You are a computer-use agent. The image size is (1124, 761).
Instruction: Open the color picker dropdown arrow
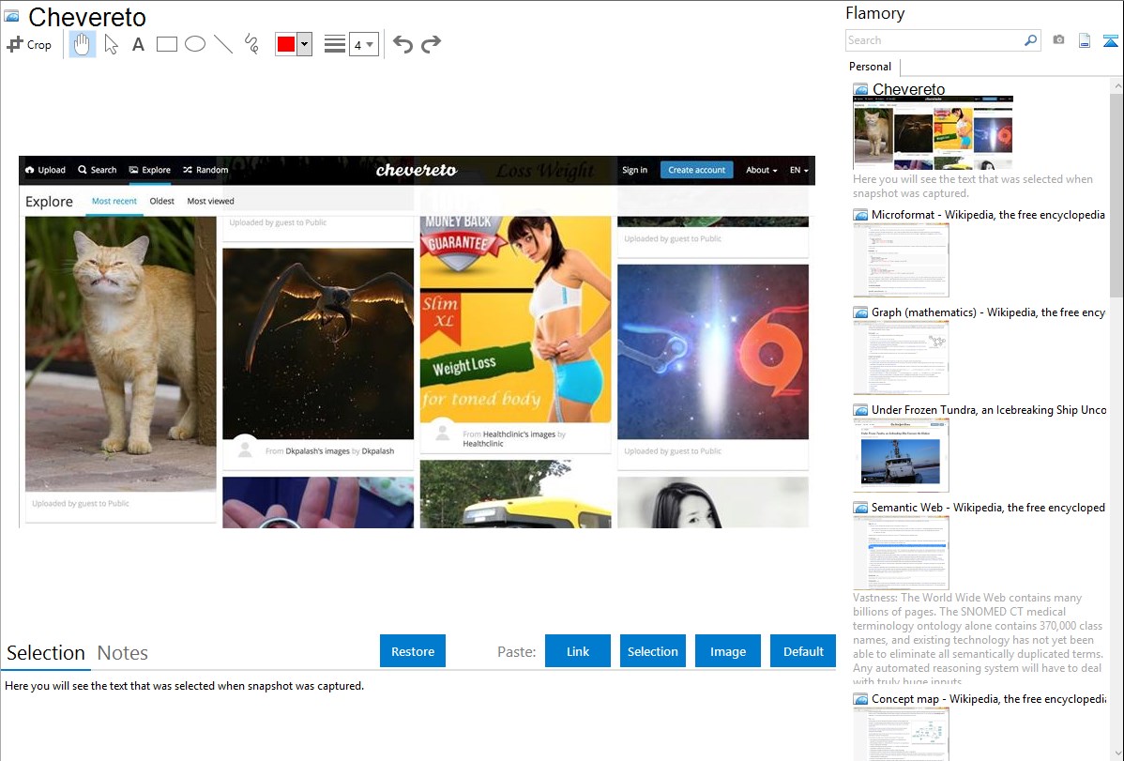point(305,44)
